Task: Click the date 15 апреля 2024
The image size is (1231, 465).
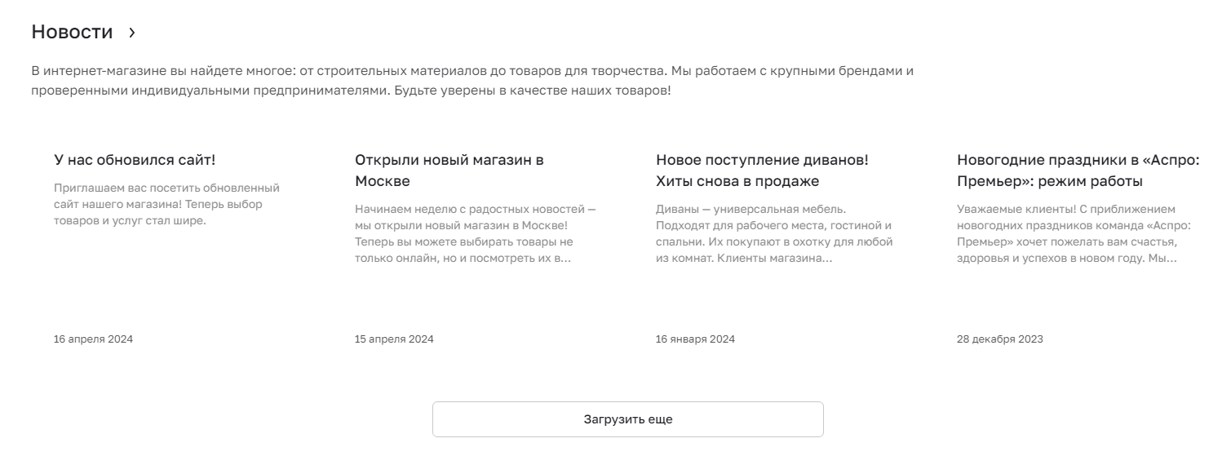Action: [394, 339]
